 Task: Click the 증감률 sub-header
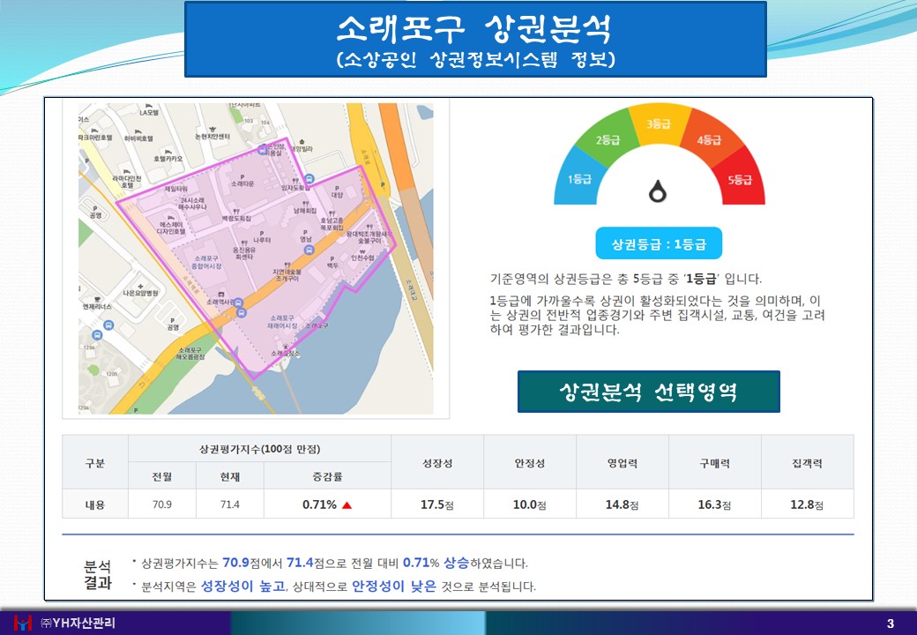click(x=327, y=476)
